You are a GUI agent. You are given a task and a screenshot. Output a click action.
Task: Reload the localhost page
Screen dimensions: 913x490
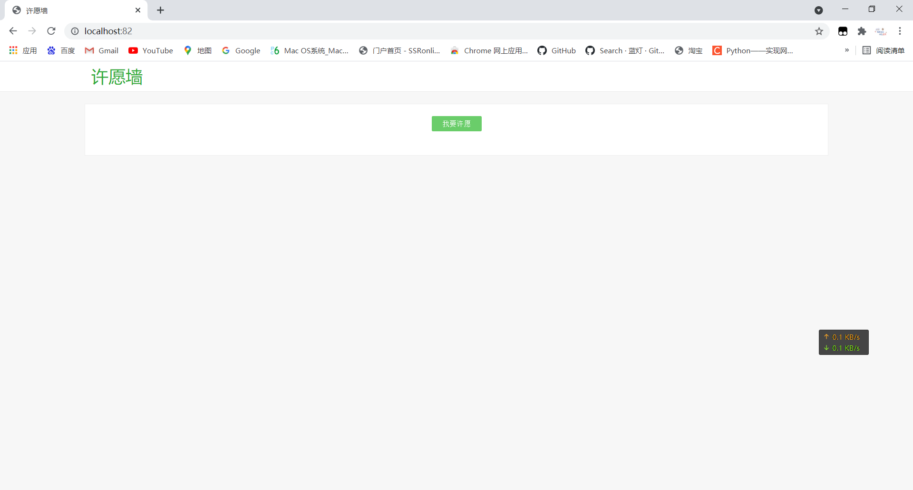(x=51, y=31)
